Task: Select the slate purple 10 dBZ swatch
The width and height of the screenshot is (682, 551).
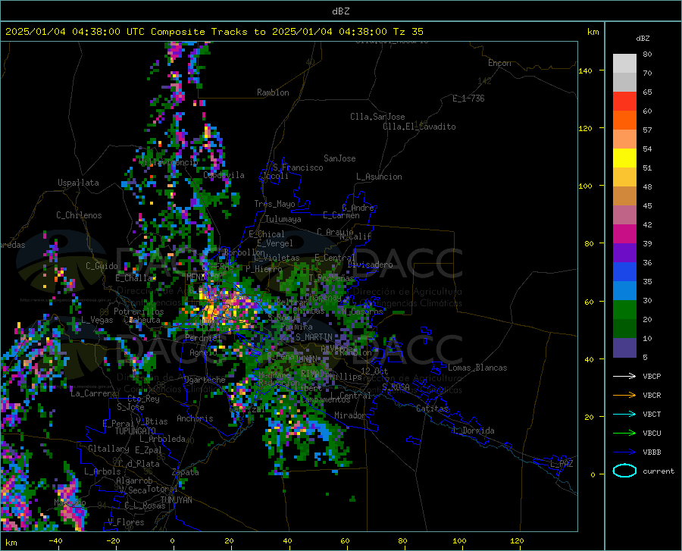Action: 624,348
